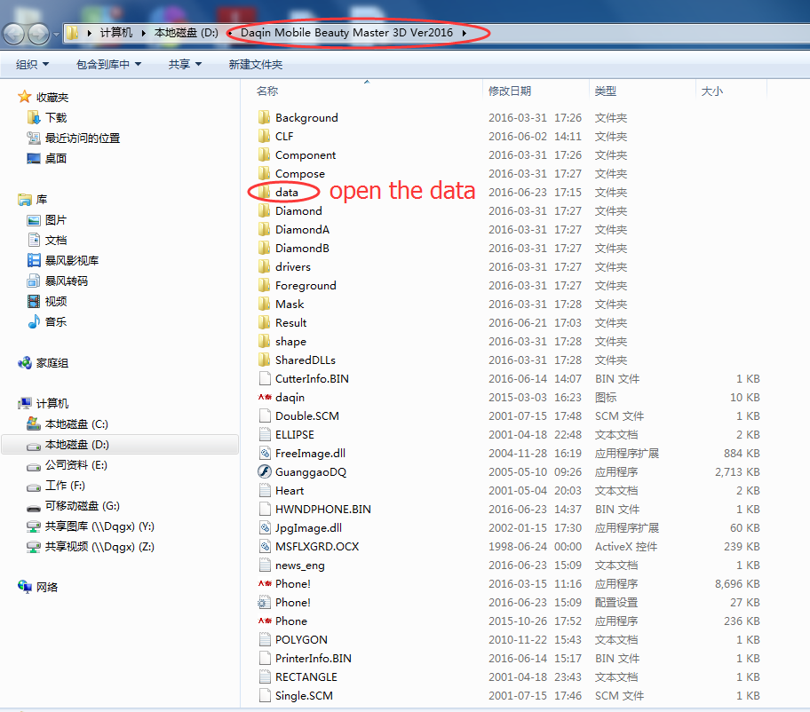Select the RECTANGLE text document

tap(306, 676)
